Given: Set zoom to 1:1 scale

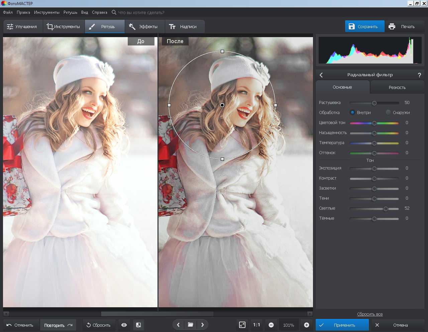Looking at the screenshot, I should point(256,325).
